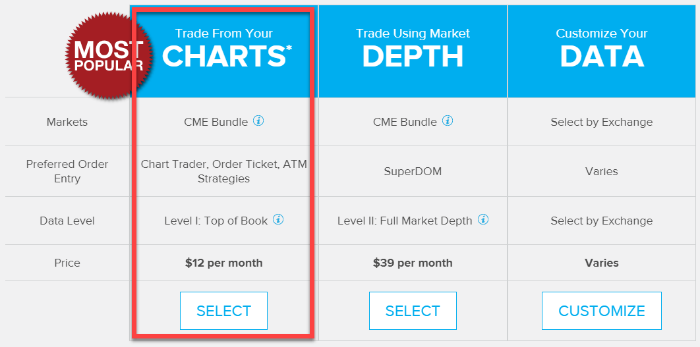The width and height of the screenshot is (700, 347).
Task: Click the Trade Using Market Depth header
Action: [413, 51]
